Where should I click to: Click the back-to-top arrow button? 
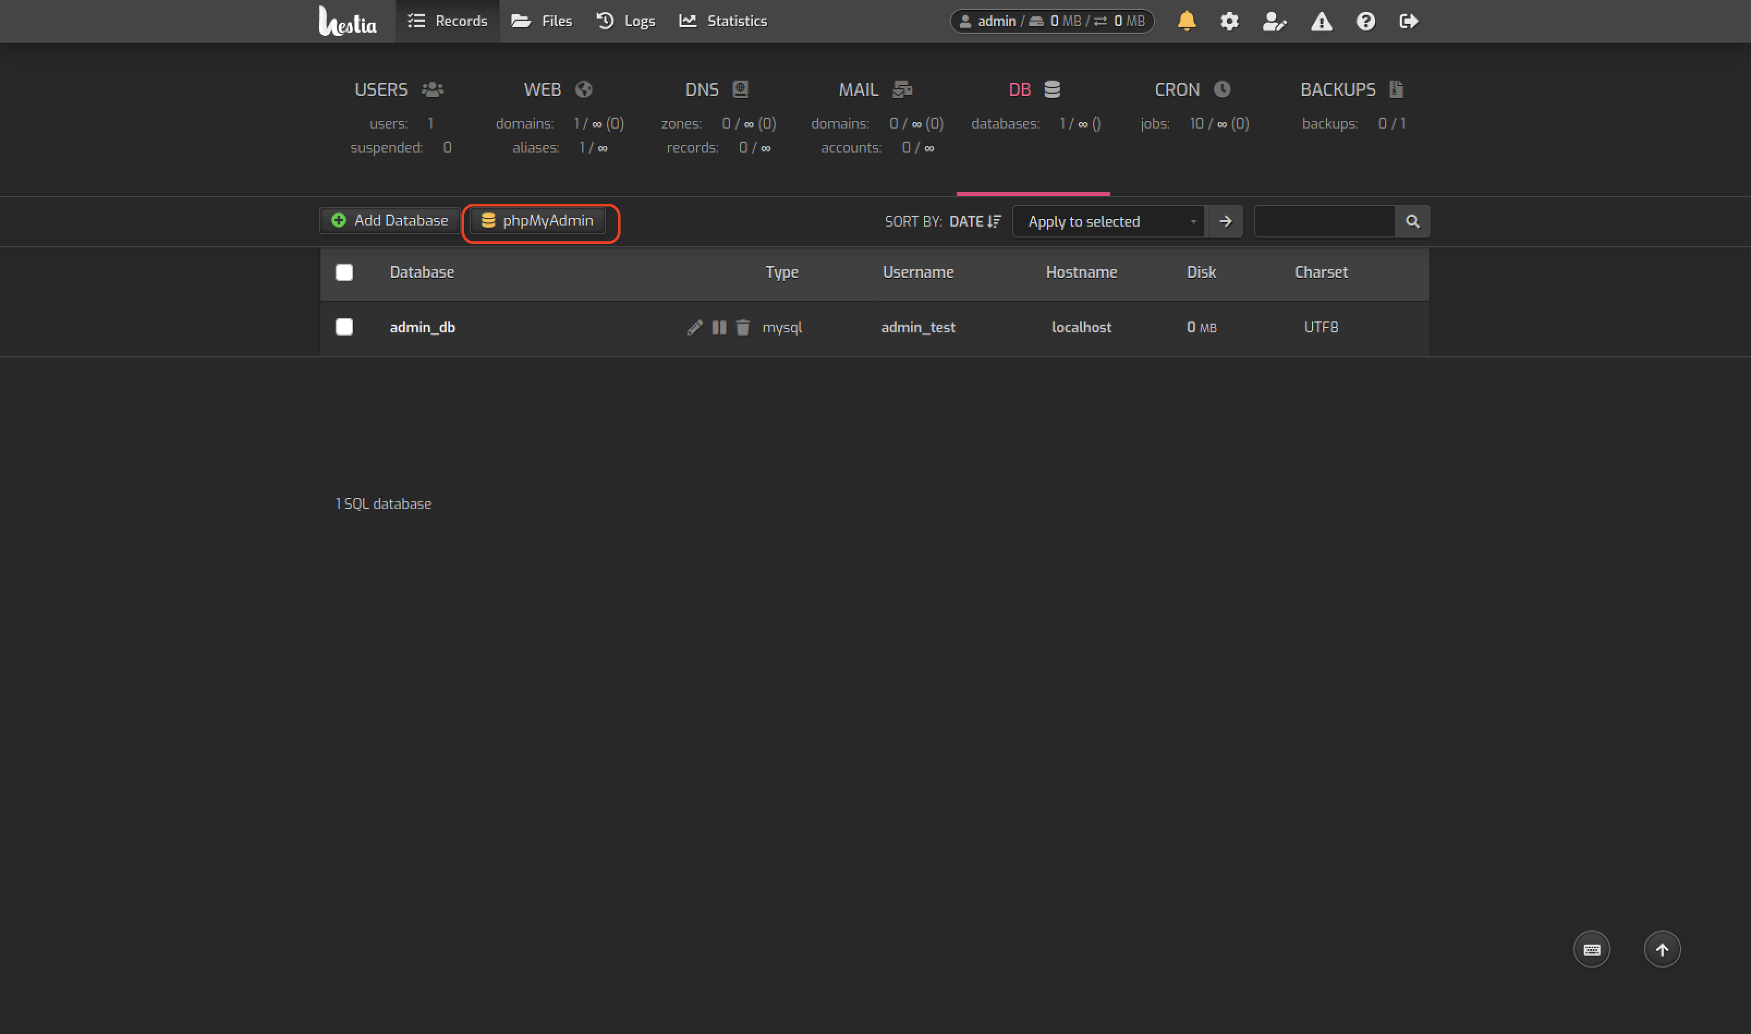pos(1662,949)
